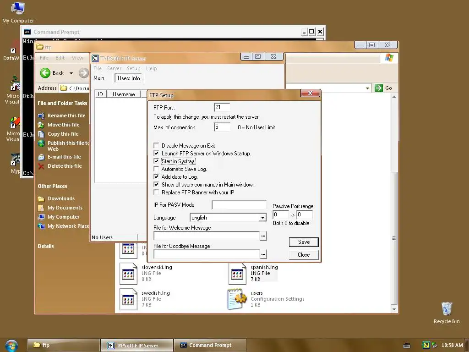The image size is (469, 352).
Task: Expand the Details section header
Action: tap(46, 246)
